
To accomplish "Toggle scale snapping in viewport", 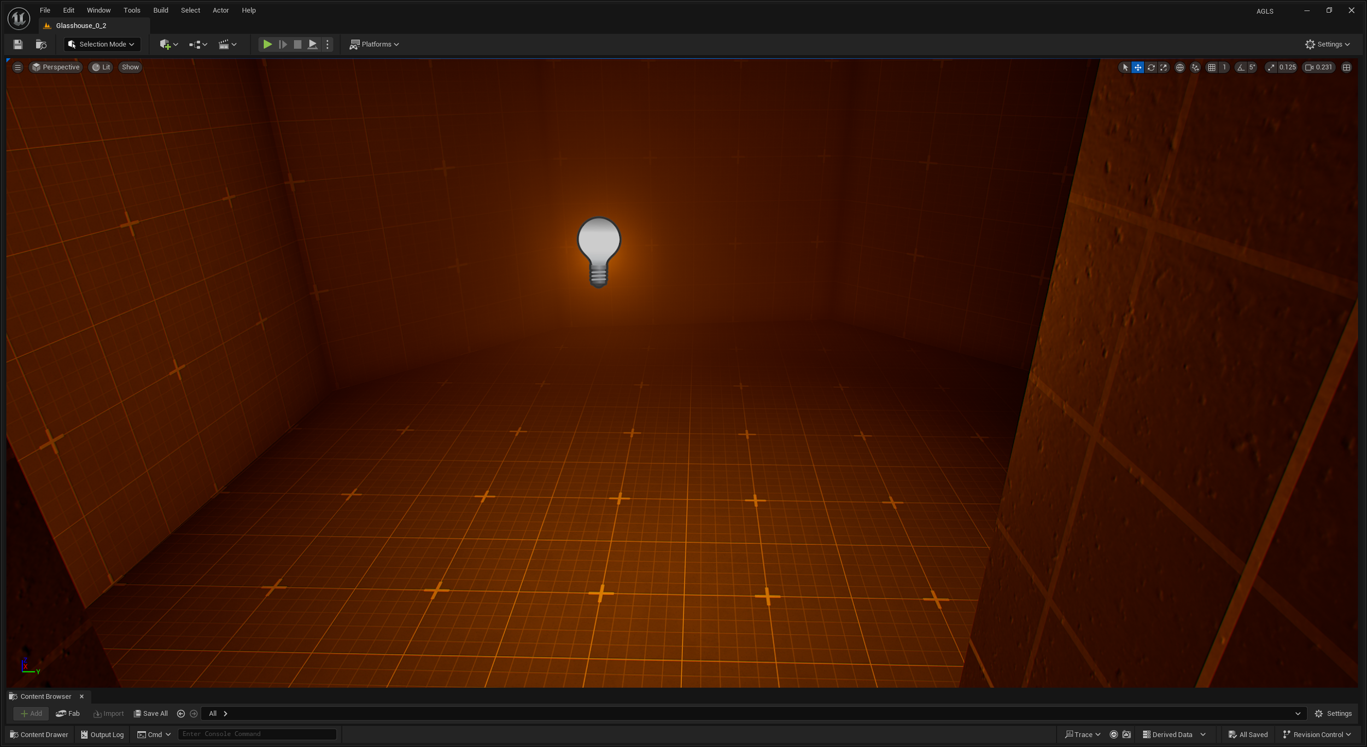I will point(1271,67).
